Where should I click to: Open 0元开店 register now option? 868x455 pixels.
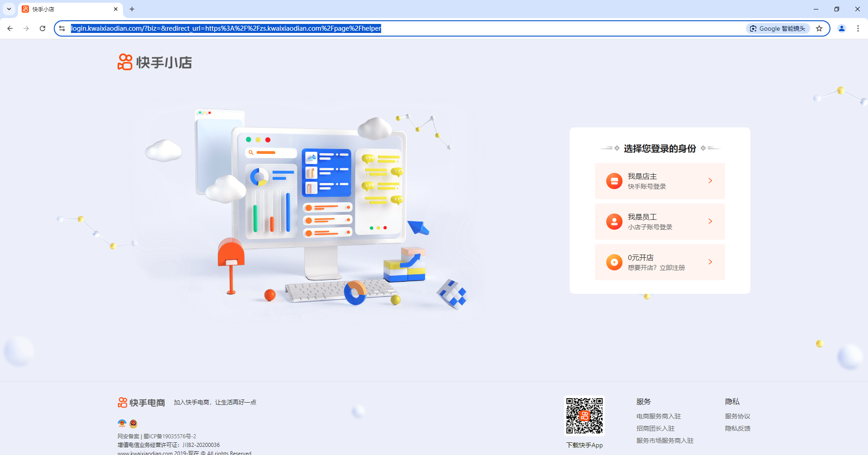click(x=660, y=262)
